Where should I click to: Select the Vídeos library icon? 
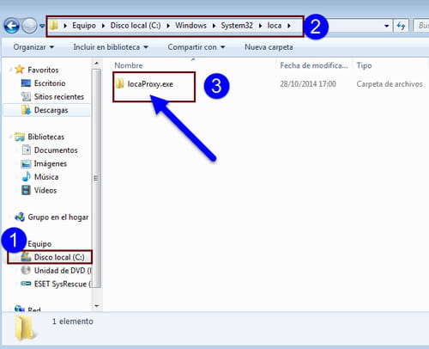[x=26, y=190]
